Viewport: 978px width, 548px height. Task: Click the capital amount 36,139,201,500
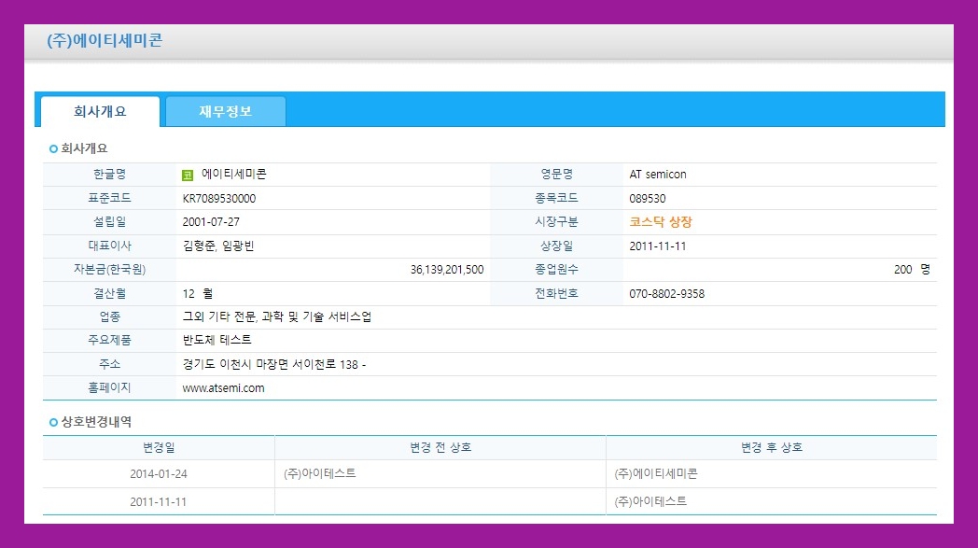tap(447, 270)
